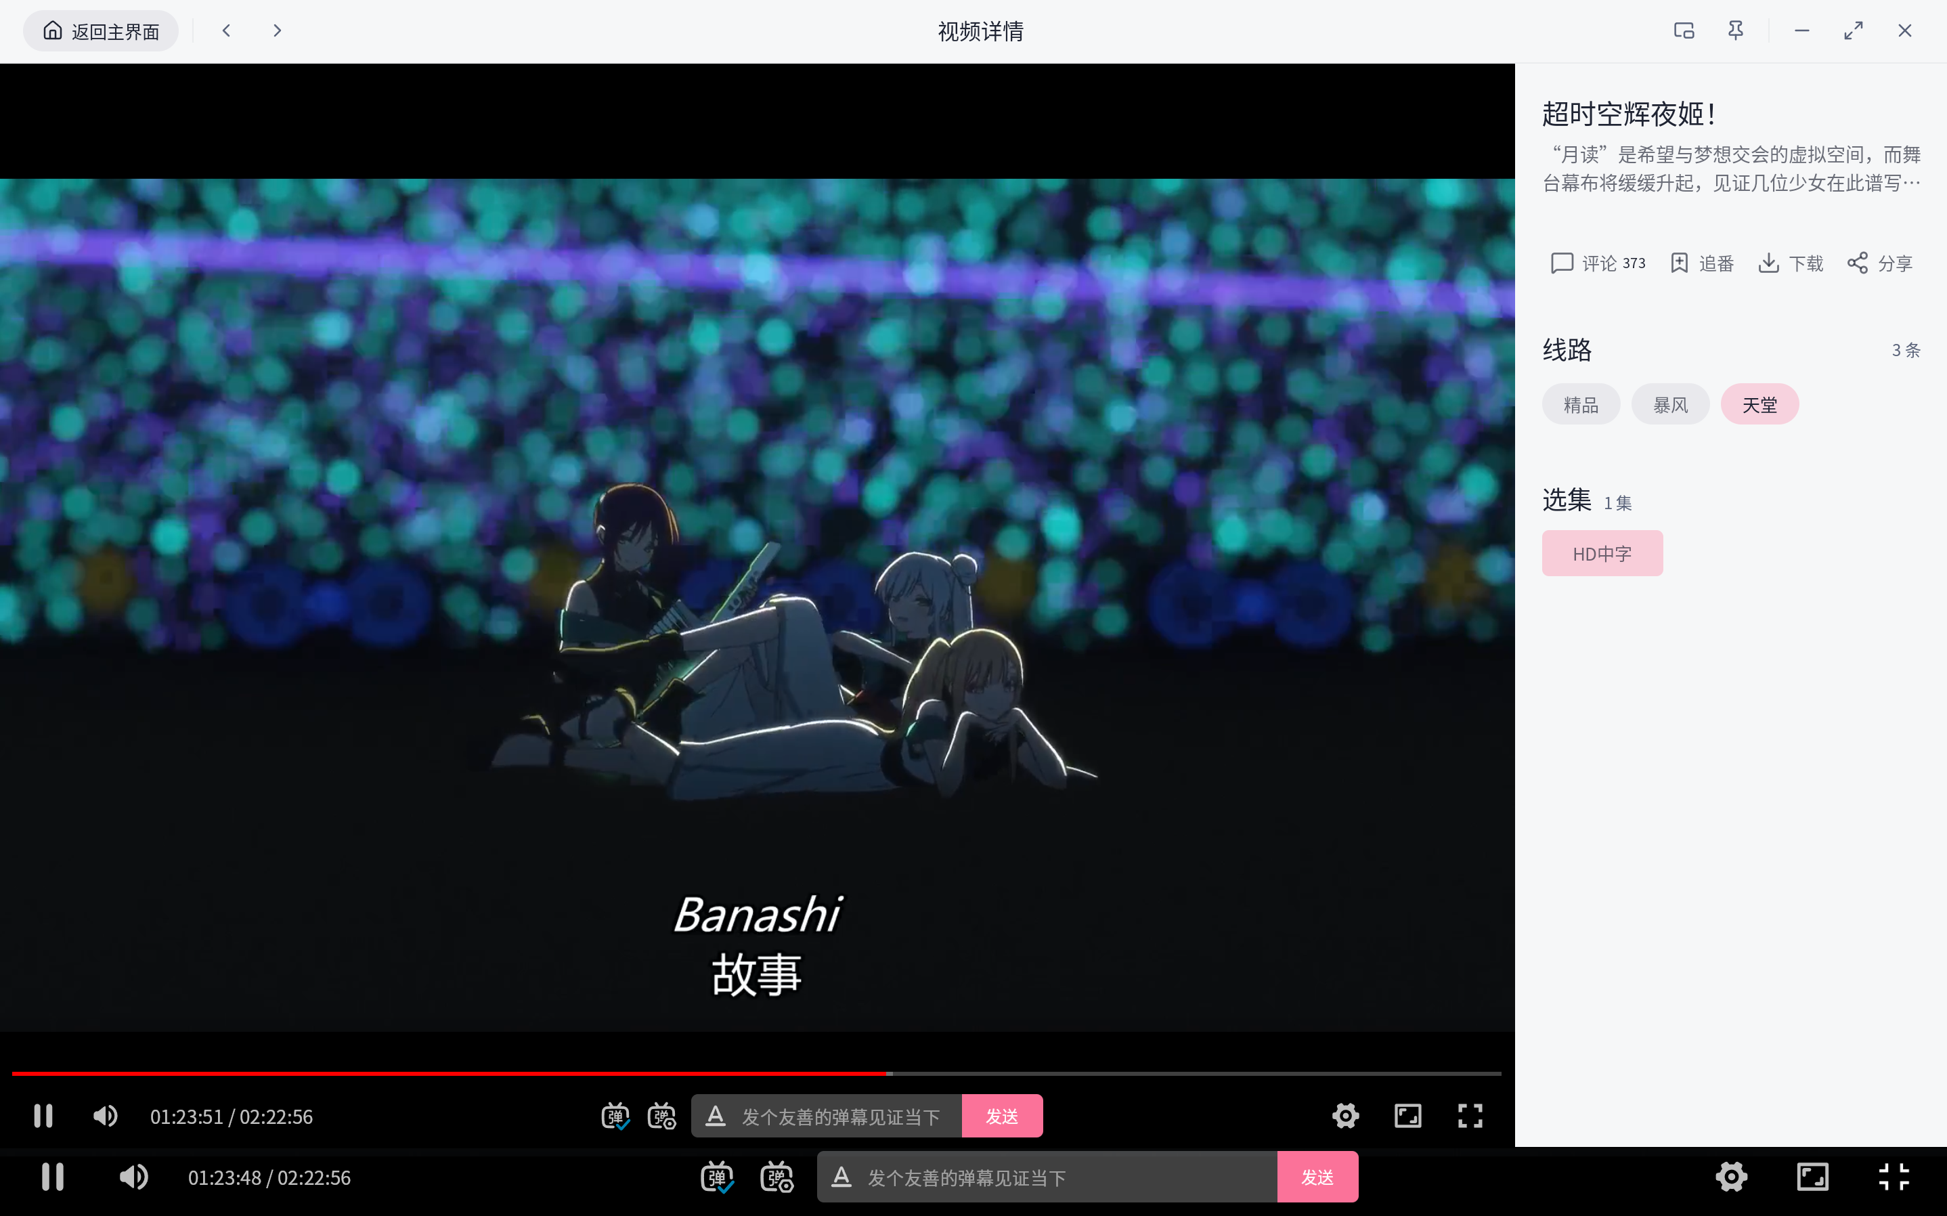Pin the window on top
Viewport: 1947px width, 1216px height.
coord(1735,30)
